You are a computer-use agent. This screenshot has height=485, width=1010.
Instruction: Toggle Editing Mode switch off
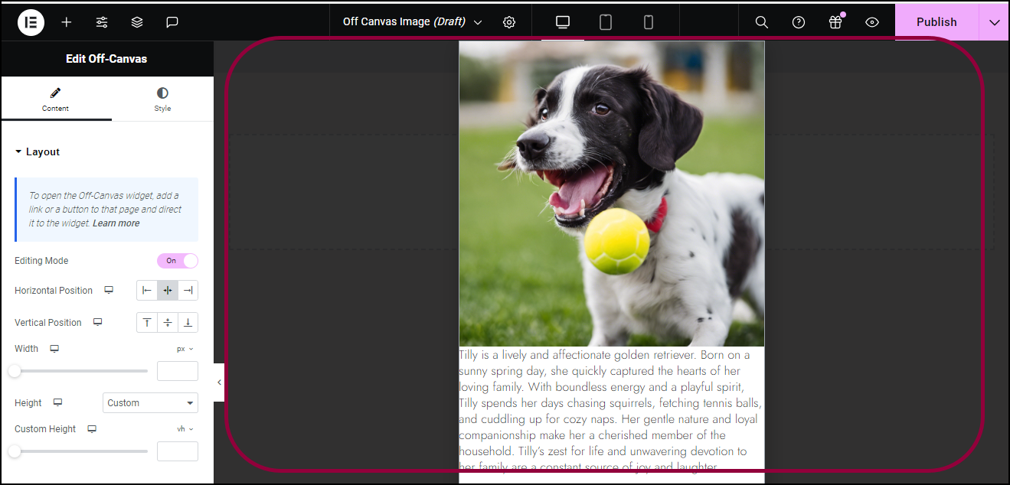point(178,261)
